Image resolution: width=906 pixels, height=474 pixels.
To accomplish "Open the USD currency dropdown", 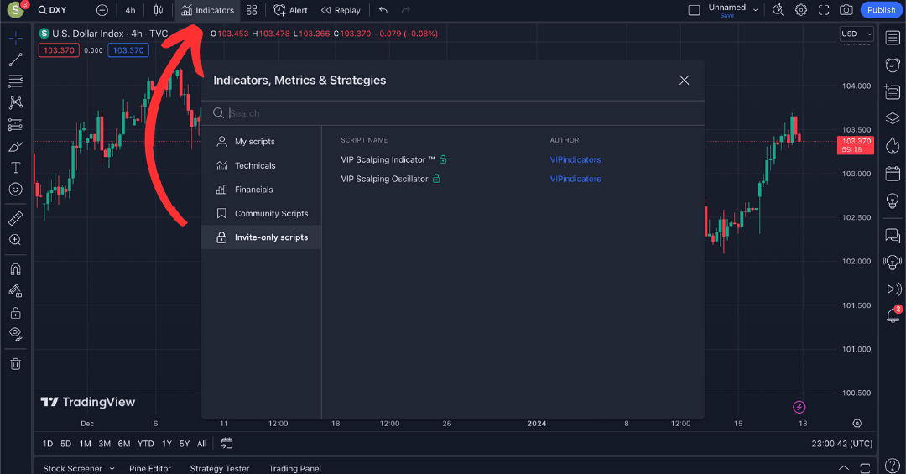I will [x=857, y=34].
